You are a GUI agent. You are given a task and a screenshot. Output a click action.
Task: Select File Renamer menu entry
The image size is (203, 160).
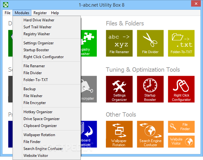[x=47, y=66]
